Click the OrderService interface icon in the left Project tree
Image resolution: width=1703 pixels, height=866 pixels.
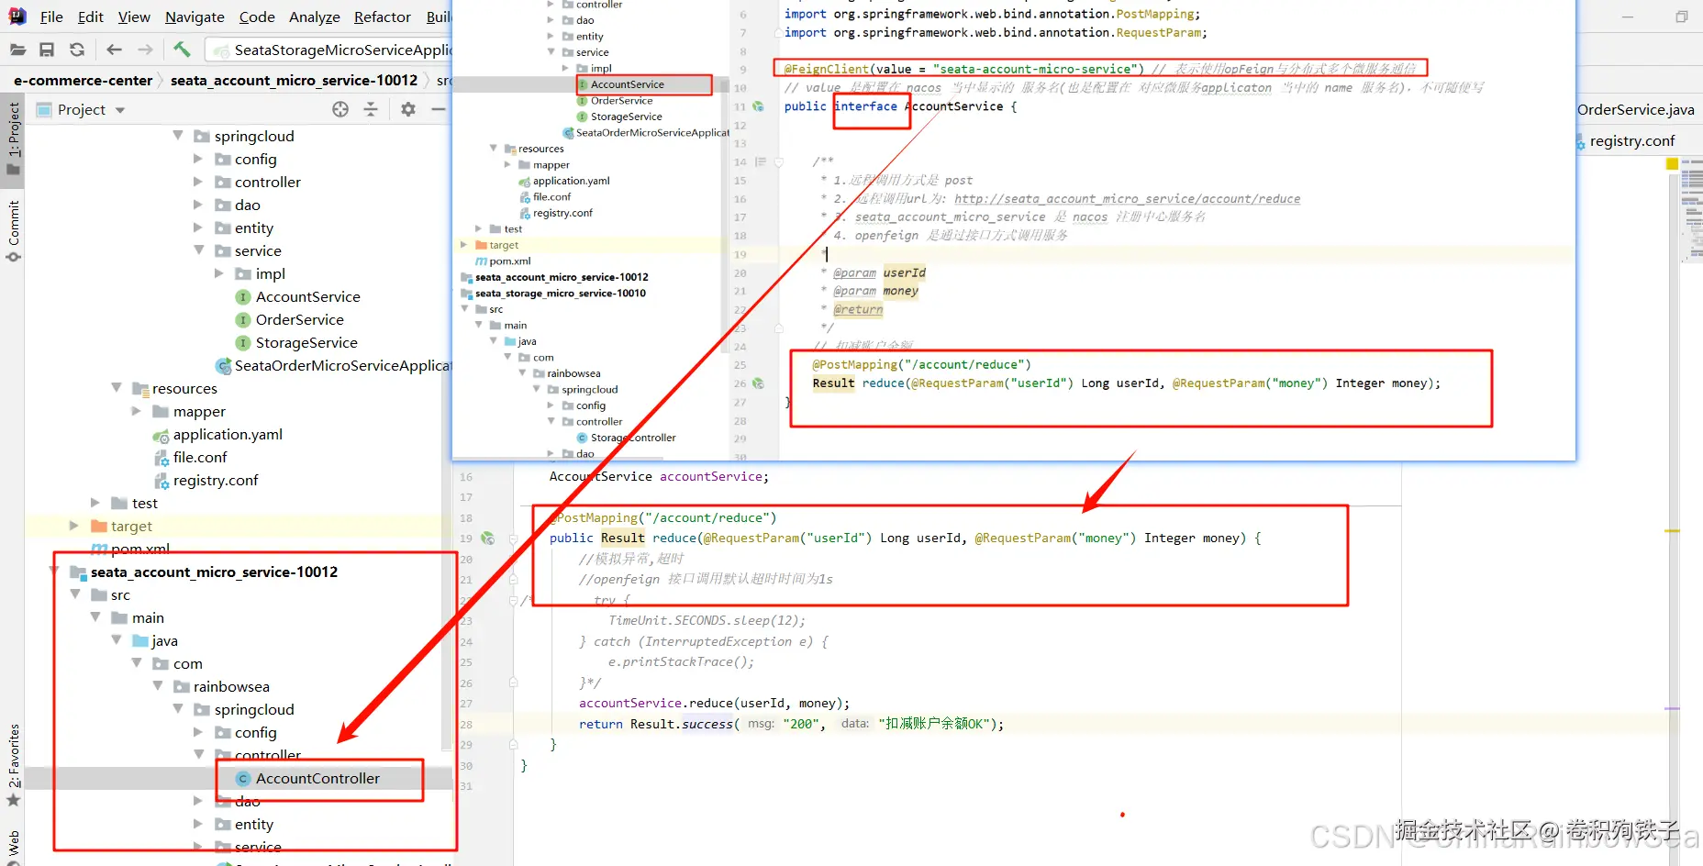(x=243, y=320)
